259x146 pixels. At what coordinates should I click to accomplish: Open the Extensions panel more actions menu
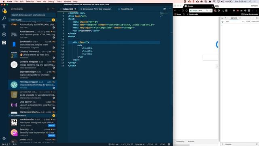click(x=53, y=9)
